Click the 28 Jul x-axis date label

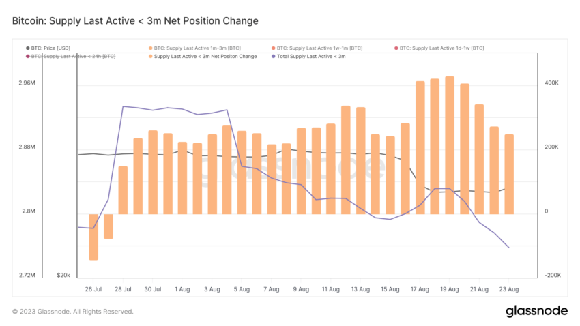click(123, 289)
